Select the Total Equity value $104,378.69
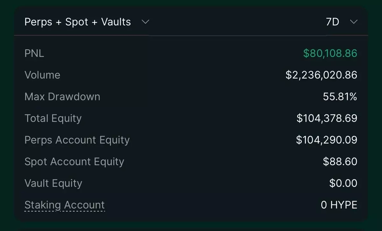The width and height of the screenshot is (382, 231). [327, 118]
